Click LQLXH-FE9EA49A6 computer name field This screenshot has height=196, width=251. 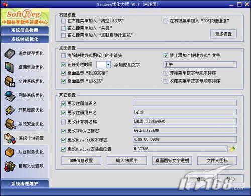point(185,121)
